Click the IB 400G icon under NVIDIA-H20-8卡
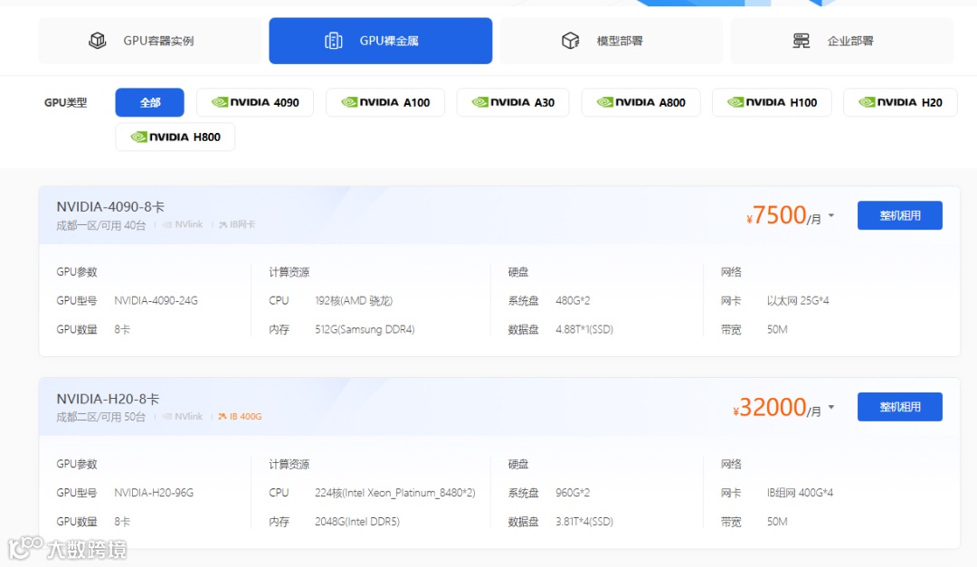 [x=223, y=417]
